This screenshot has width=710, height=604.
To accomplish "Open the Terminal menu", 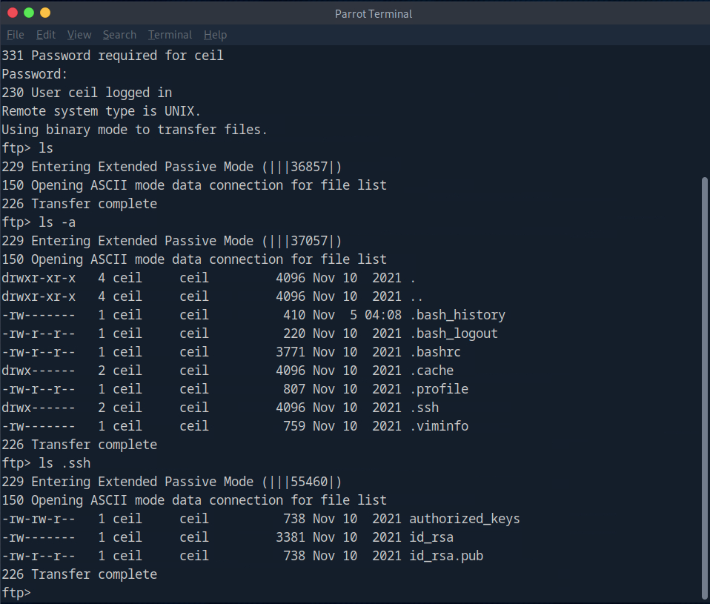I will click(x=170, y=35).
